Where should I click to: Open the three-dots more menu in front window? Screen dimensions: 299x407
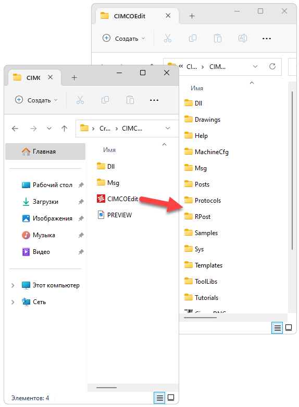pyautogui.click(x=154, y=100)
